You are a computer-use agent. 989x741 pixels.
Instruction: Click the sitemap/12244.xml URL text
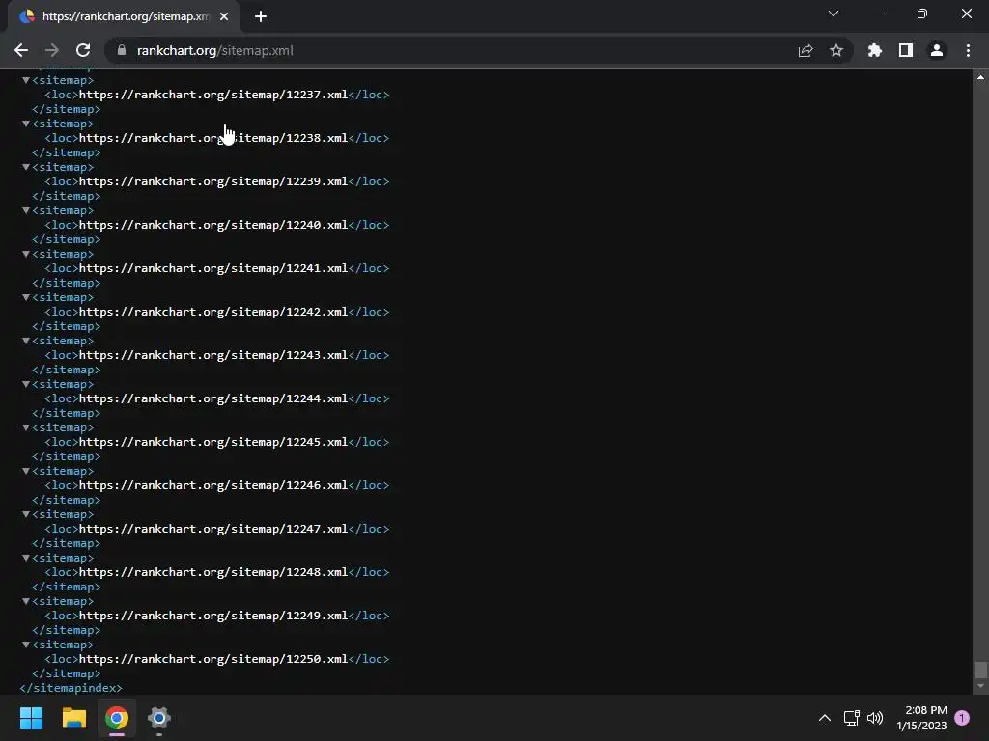(x=213, y=398)
